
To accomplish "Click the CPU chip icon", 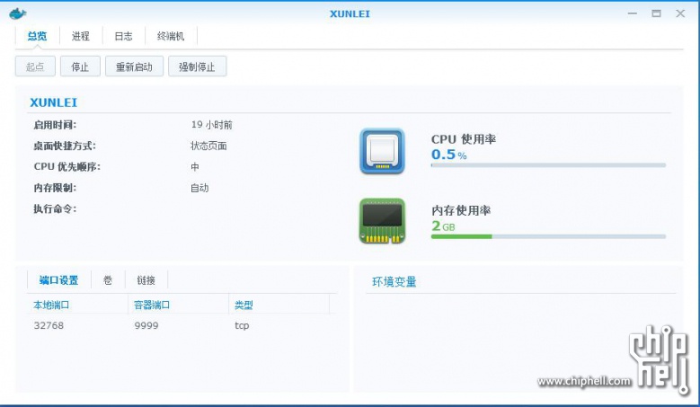I will click(x=382, y=151).
